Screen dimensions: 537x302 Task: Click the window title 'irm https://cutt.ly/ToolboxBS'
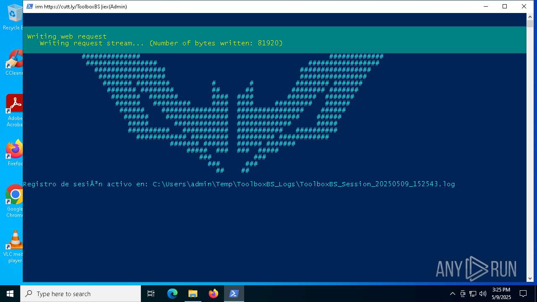coord(68,7)
